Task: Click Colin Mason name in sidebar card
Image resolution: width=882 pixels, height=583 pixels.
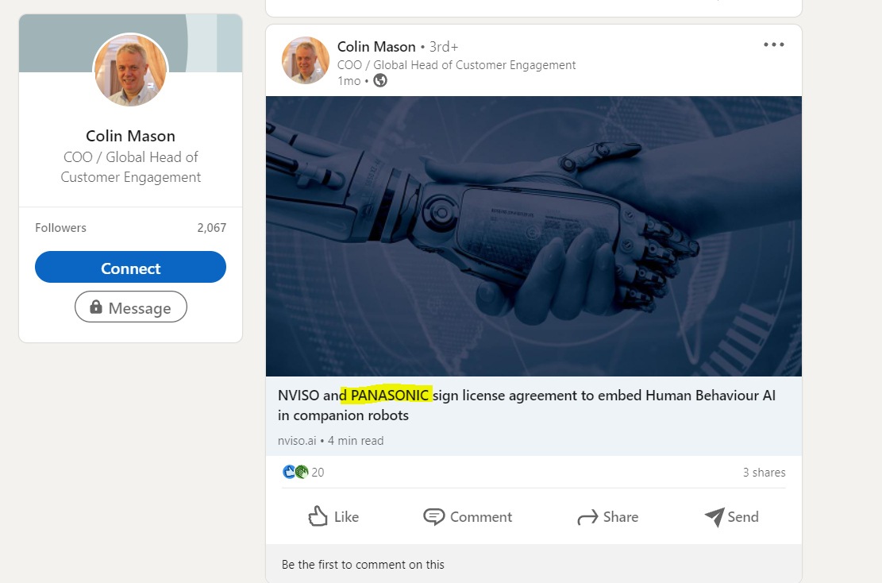Action: [130, 136]
